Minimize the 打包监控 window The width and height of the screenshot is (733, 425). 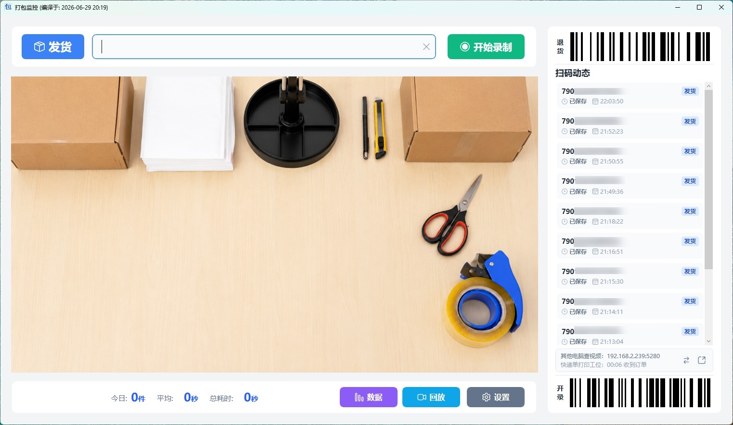pos(678,7)
